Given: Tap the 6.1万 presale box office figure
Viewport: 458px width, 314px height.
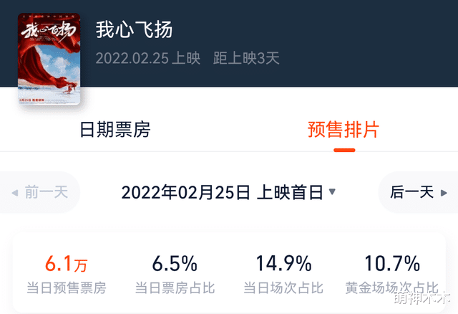Looking at the screenshot, I should point(67,265).
